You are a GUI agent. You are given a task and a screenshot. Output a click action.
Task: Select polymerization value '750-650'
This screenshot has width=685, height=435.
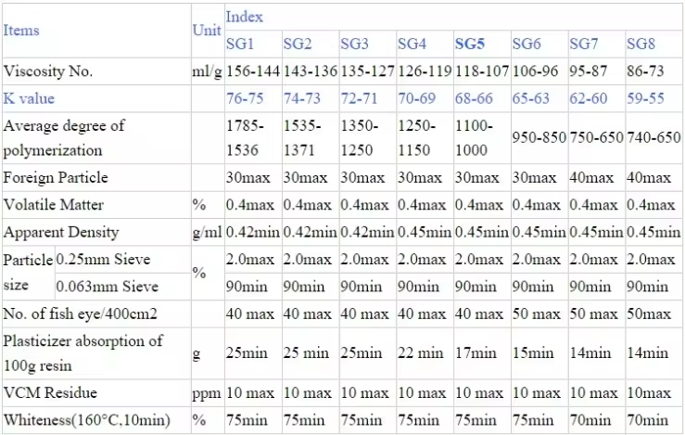click(596, 137)
